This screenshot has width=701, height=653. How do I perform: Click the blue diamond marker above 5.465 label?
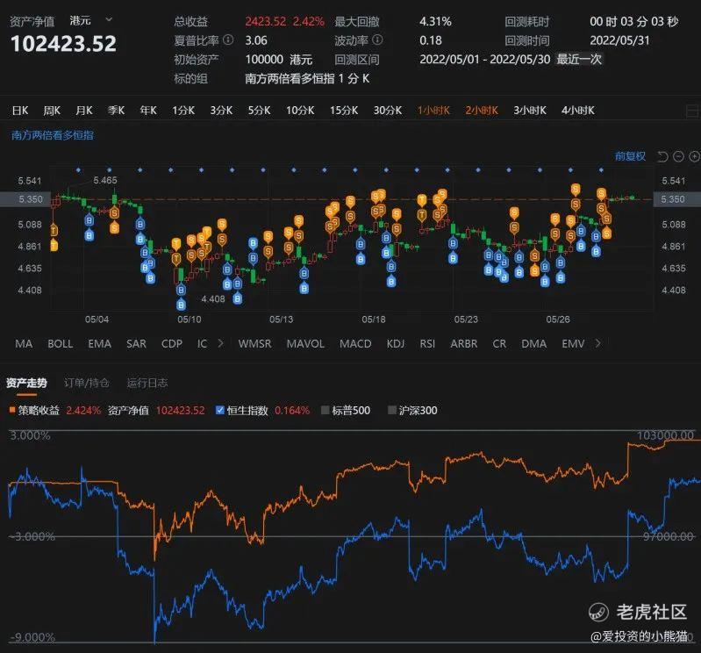coord(109,170)
